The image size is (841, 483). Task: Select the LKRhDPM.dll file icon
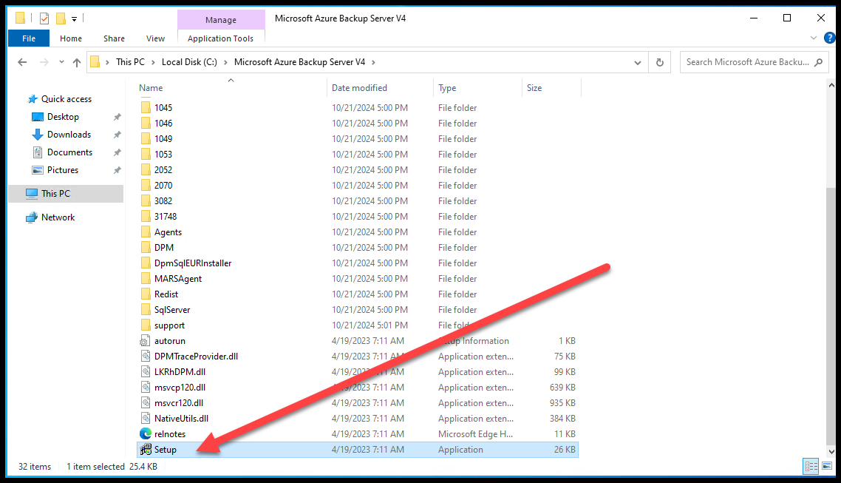click(146, 372)
